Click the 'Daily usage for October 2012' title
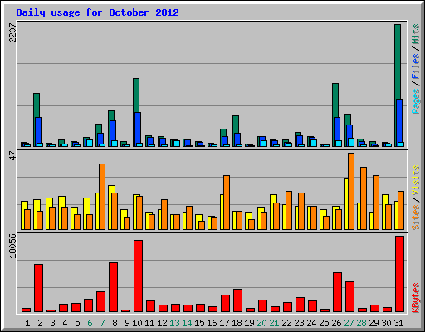The width and height of the screenshot is (425, 332). pos(97,12)
